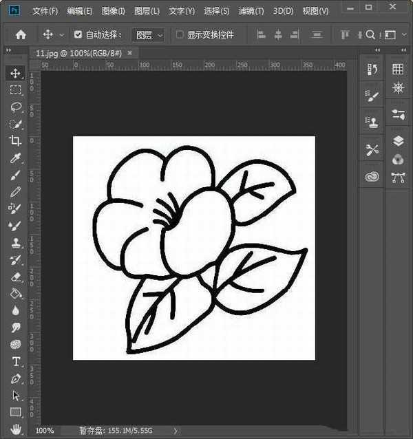
Task: Open the 图层 auto-select dropdown
Action: tap(149, 34)
